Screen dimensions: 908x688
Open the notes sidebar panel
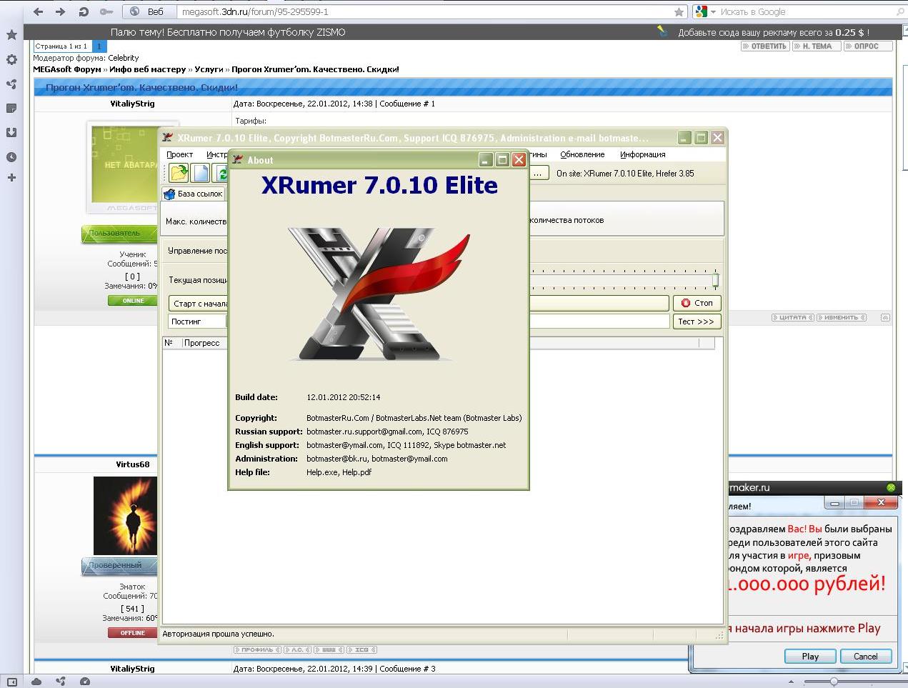pos(11,108)
